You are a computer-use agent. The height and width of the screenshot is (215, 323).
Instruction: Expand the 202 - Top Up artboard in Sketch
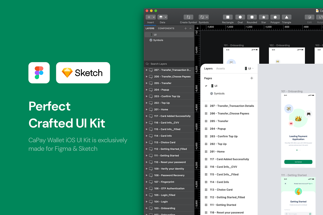pyautogui.click(x=147, y=103)
